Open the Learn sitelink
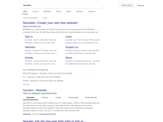This screenshot has height=122, width=163. click(x=69, y=37)
